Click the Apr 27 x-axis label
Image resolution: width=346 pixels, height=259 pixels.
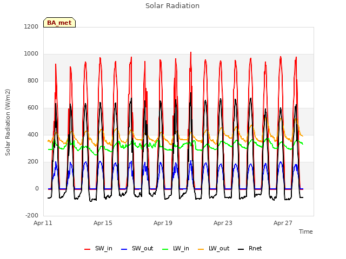(x=283, y=223)
